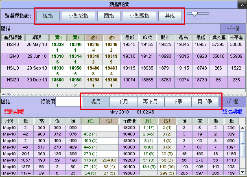This screenshot has width=247, height=177.
Task: Click the 昨收 column header
Action: click(x=147, y=37)
